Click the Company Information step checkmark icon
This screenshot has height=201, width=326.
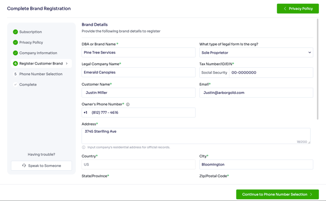click(15, 53)
